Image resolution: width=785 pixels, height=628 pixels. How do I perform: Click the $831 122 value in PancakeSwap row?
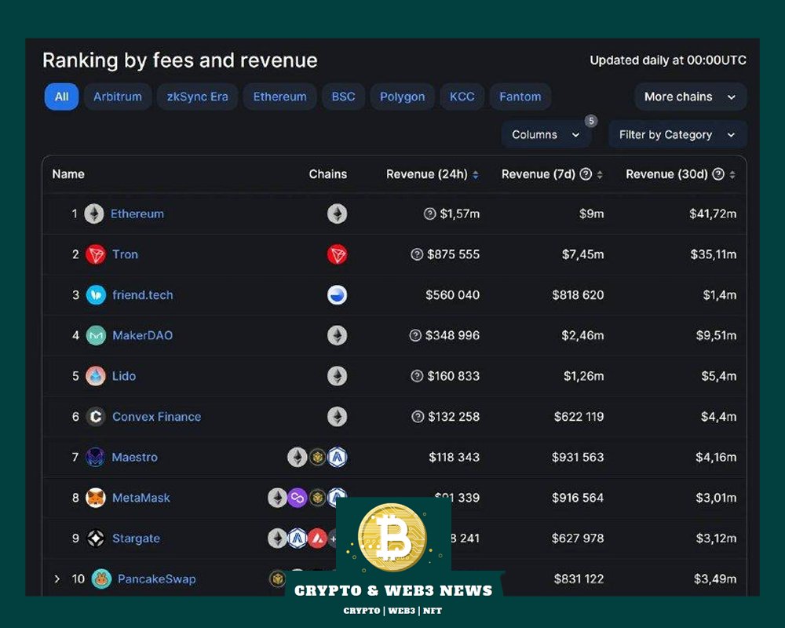click(x=579, y=579)
